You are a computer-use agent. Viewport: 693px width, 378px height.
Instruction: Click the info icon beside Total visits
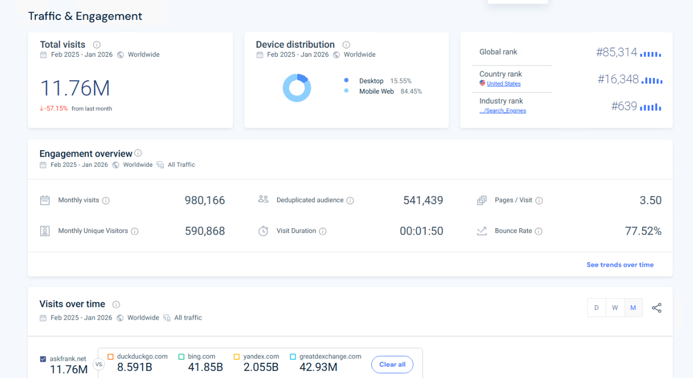(x=97, y=45)
